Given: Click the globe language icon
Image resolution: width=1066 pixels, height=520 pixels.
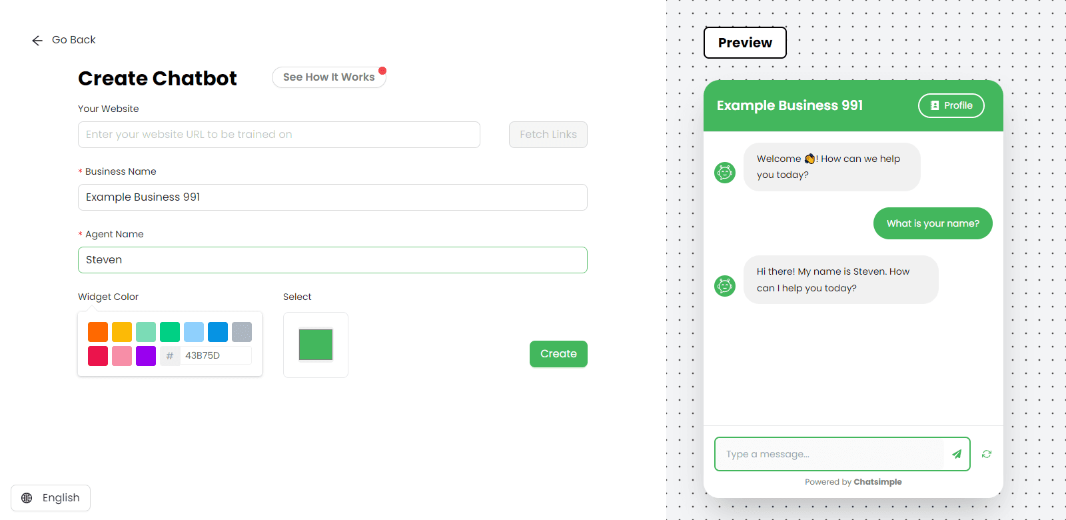Looking at the screenshot, I should 27,498.
